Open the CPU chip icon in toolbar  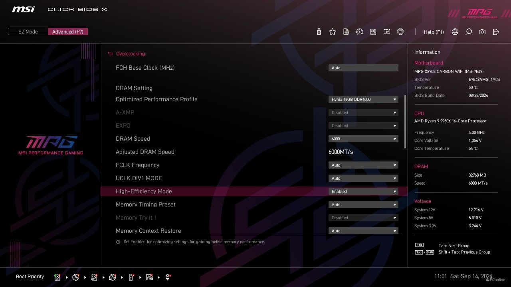pos(400,32)
